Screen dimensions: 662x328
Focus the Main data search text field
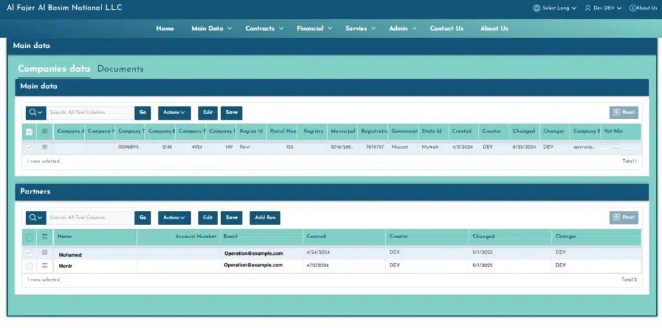click(91, 113)
